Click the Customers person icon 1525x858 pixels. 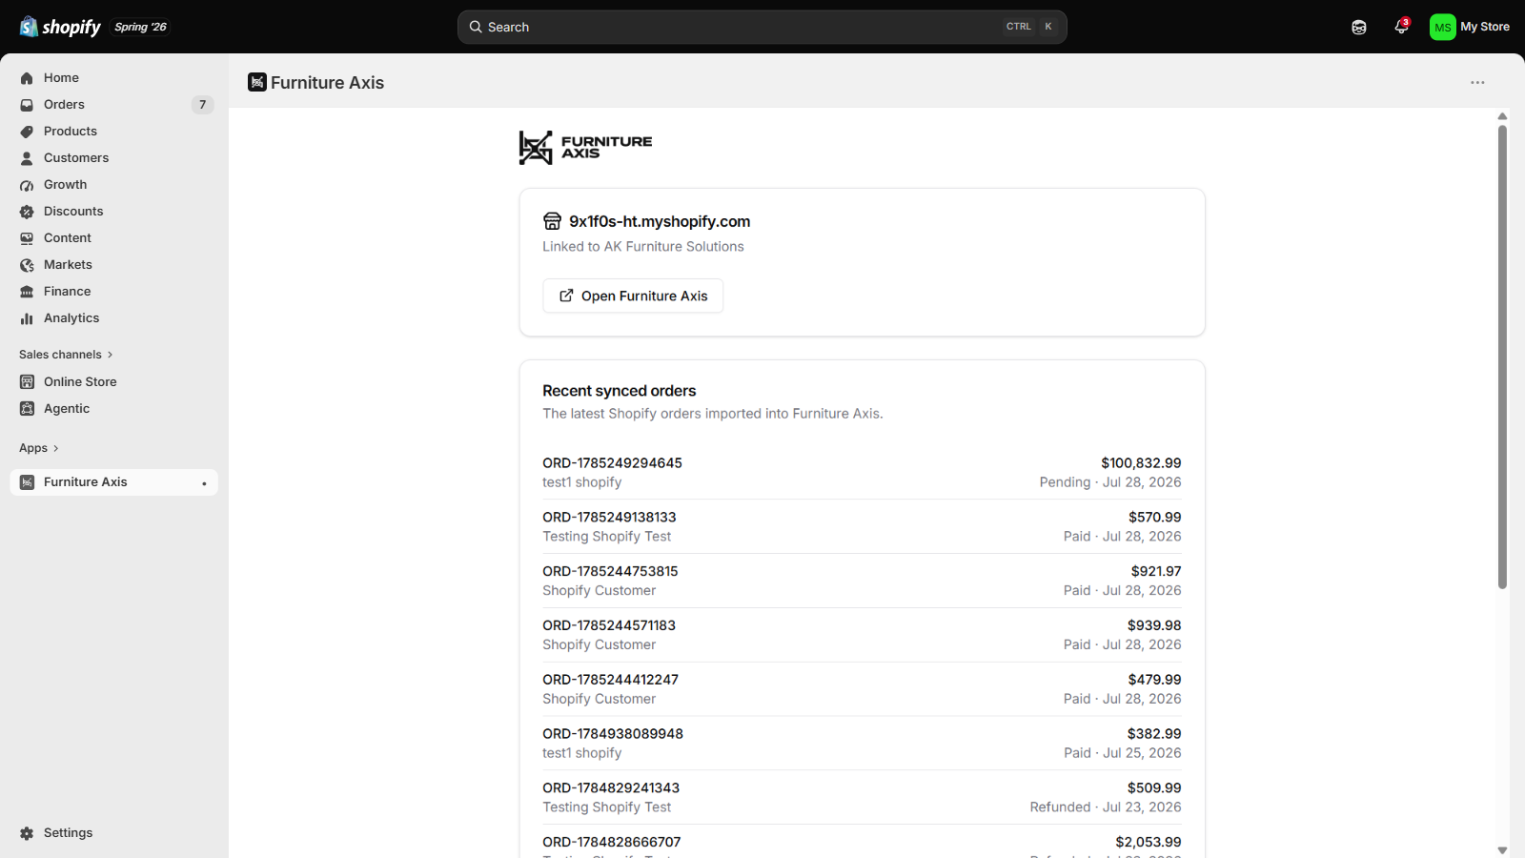point(27,158)
